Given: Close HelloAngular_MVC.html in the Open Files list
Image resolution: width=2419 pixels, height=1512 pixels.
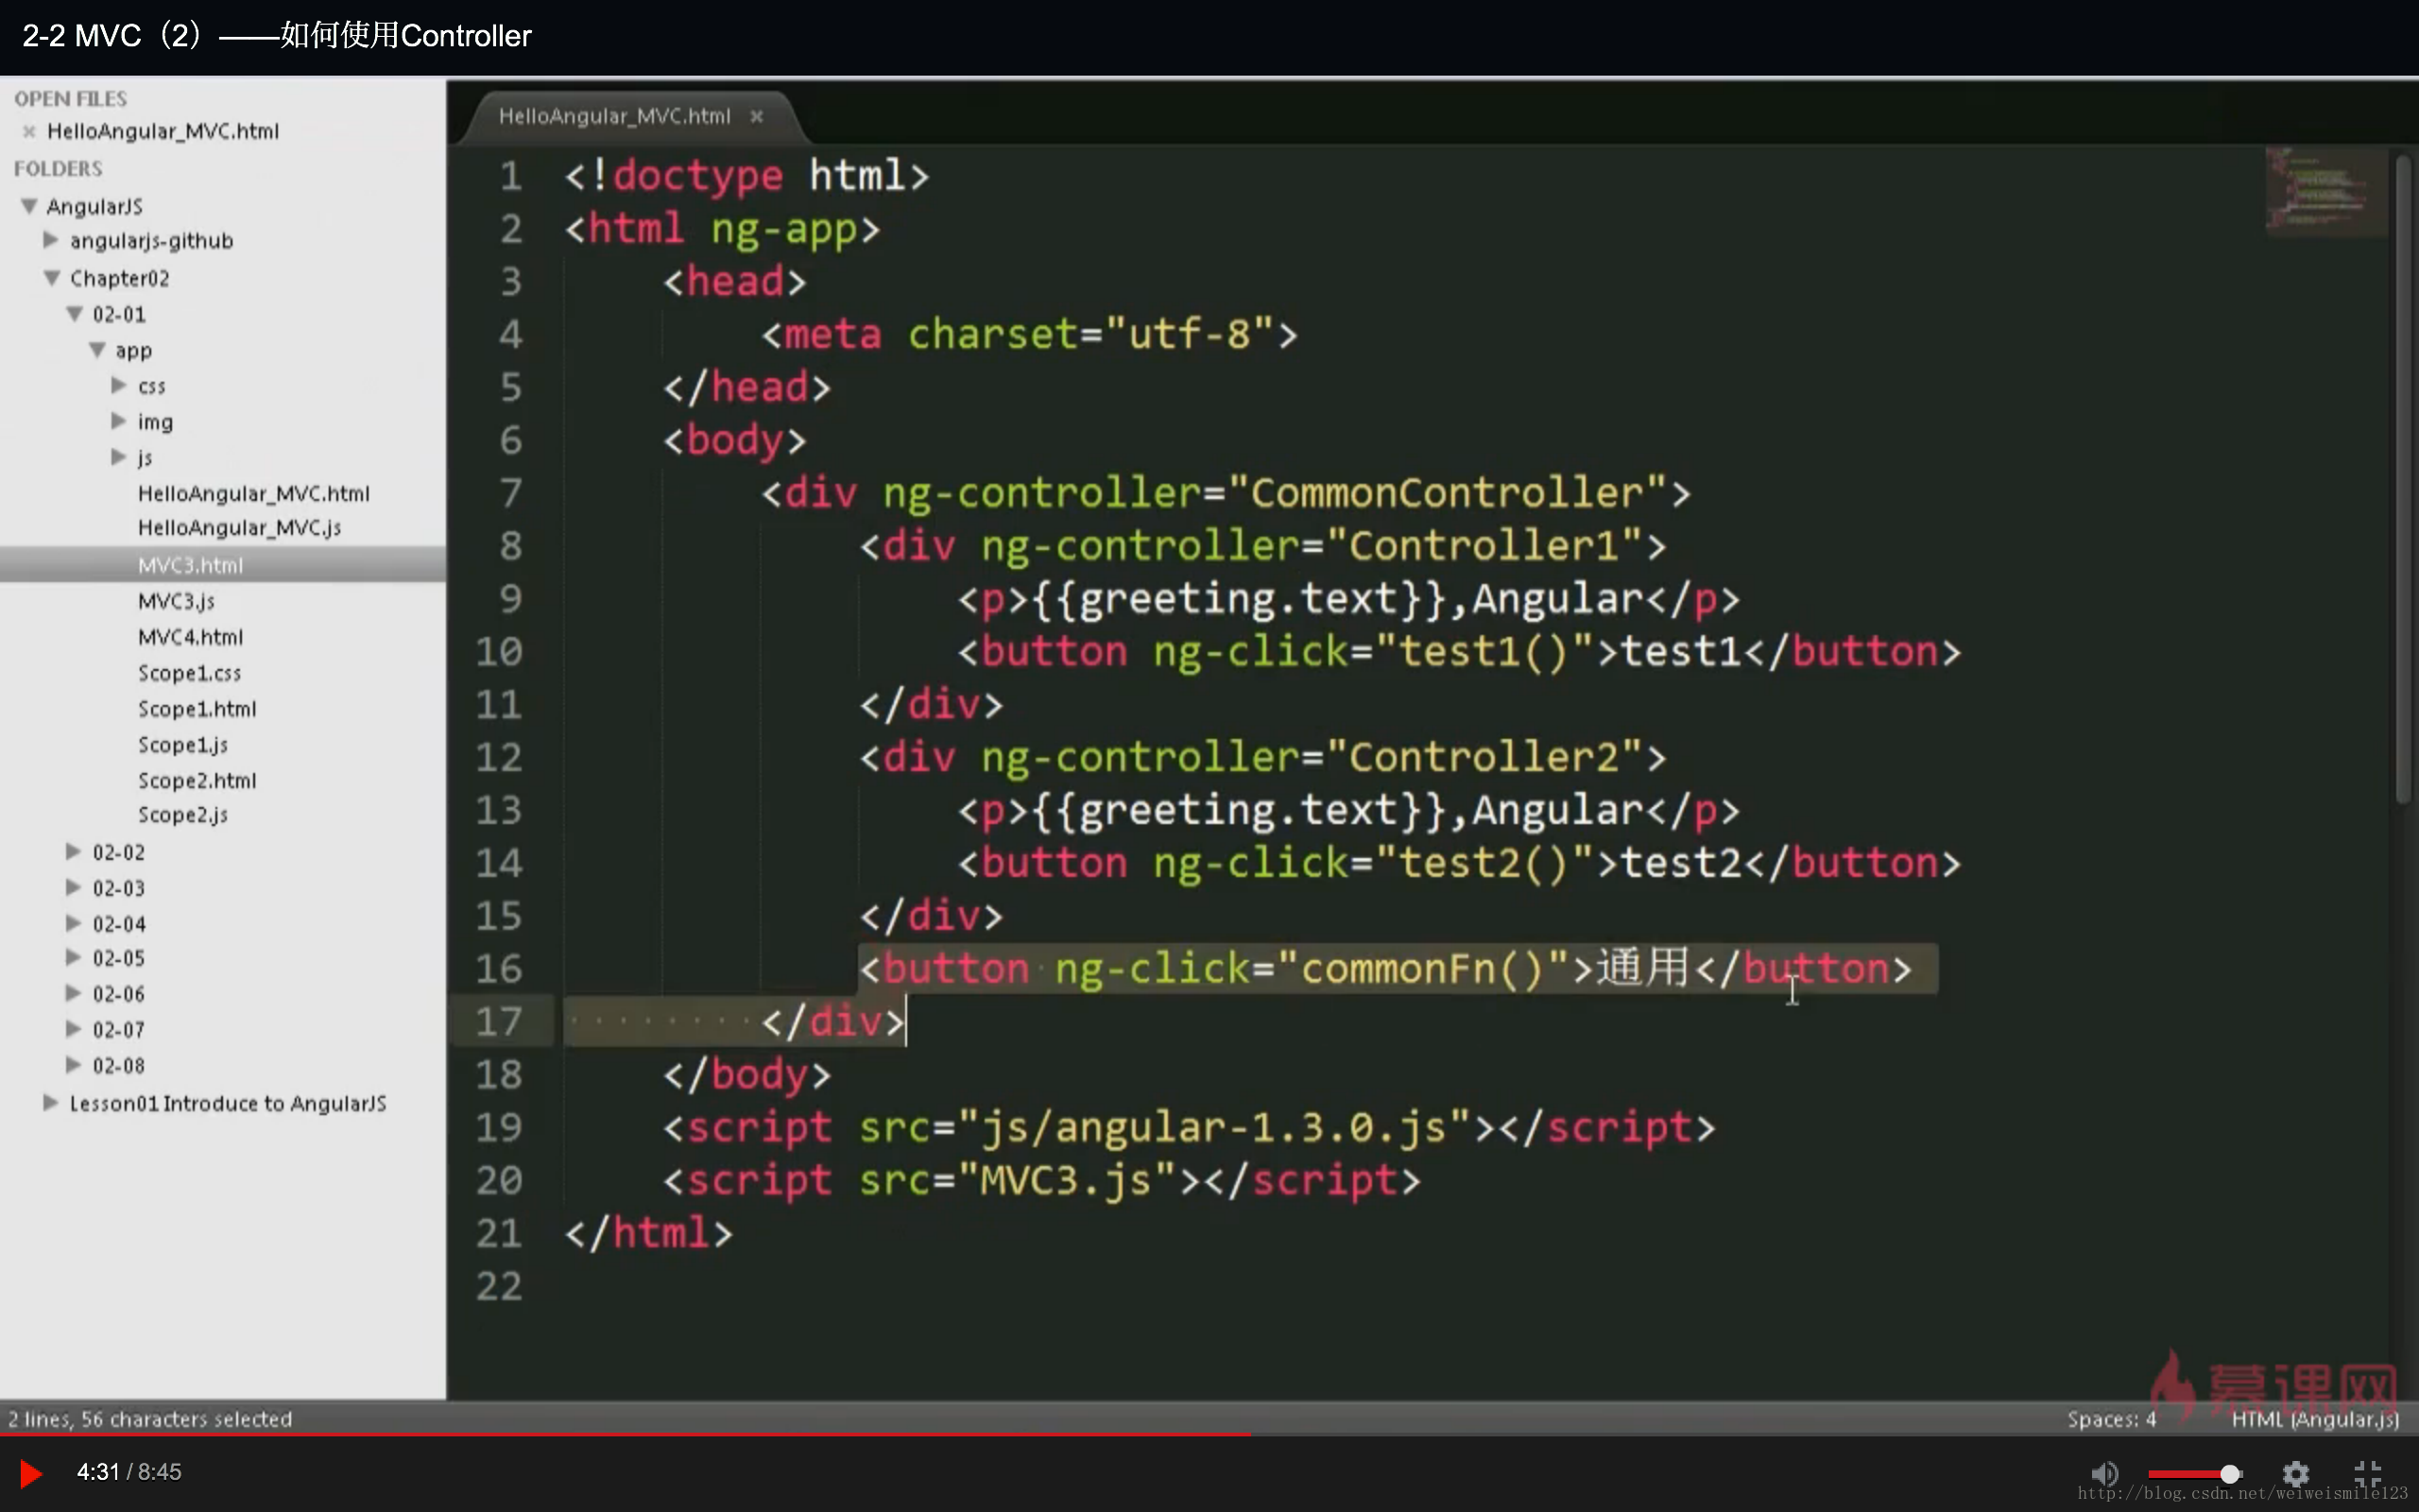Looking at the screenshot, I should (29, 131).
